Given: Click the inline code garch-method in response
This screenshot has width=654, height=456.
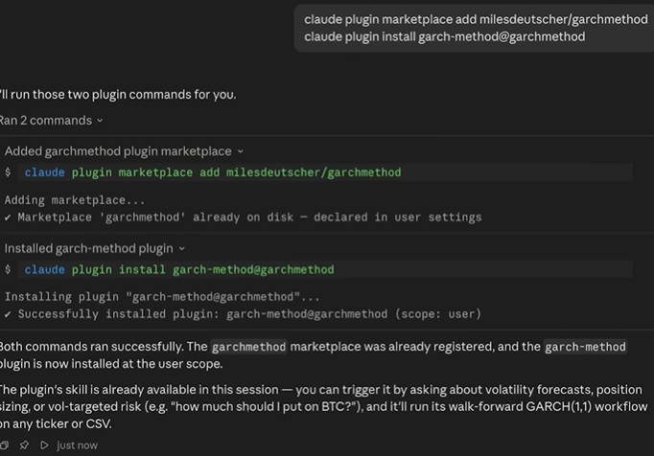Looking at the screenshot, I should click(585, 347).
